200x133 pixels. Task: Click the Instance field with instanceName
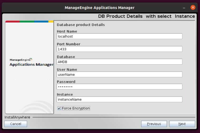point(119,99)
